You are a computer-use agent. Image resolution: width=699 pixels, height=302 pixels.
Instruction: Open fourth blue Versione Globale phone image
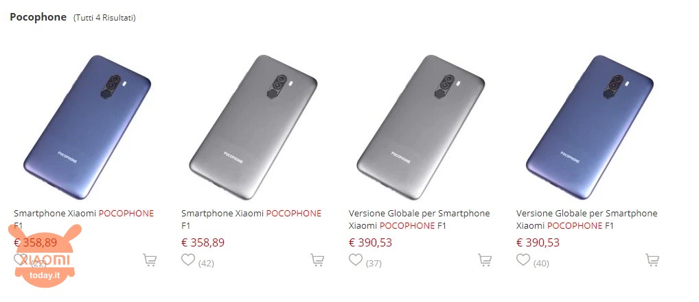click(x=589, y=126)
